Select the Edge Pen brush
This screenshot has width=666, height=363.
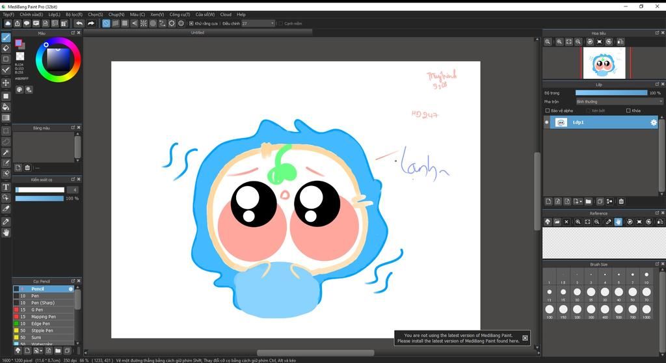tap(44, 323)
